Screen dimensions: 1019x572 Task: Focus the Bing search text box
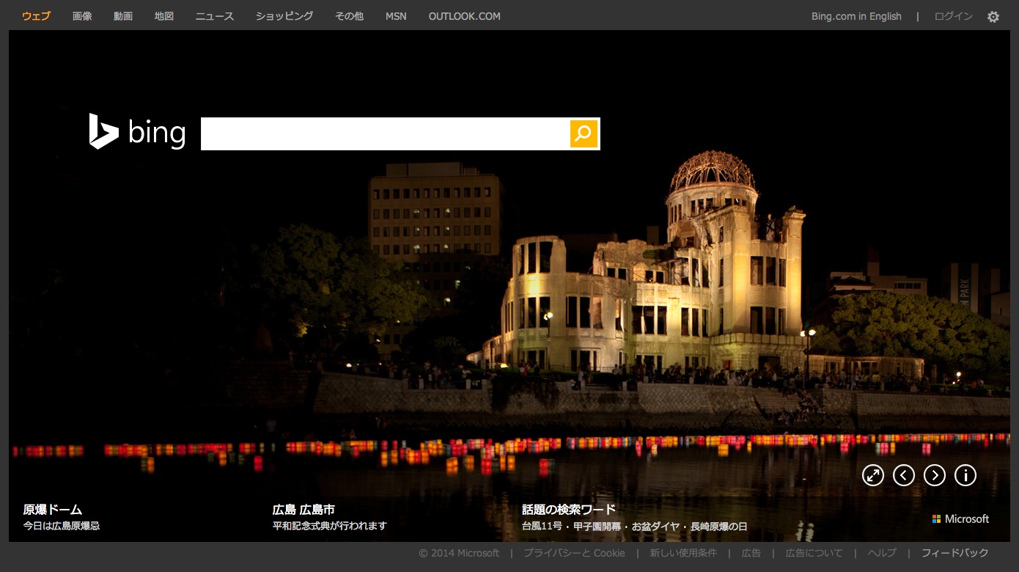[x=385, y=133]
